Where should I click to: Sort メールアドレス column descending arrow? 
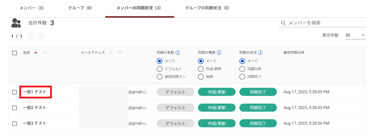(120, 53)
